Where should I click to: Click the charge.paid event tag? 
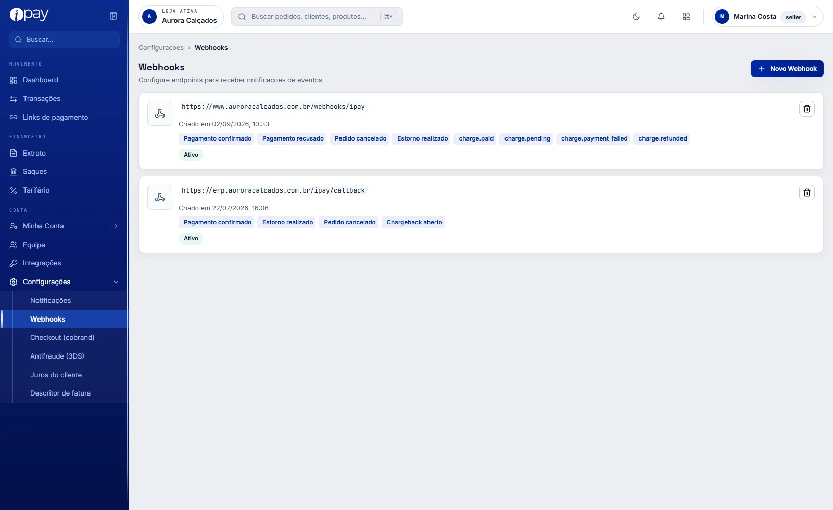click(476, 138)
